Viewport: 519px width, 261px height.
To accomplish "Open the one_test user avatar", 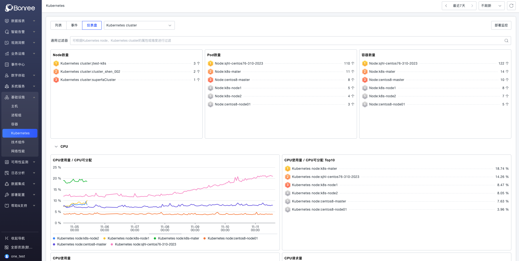I will (x=7, y=256).
